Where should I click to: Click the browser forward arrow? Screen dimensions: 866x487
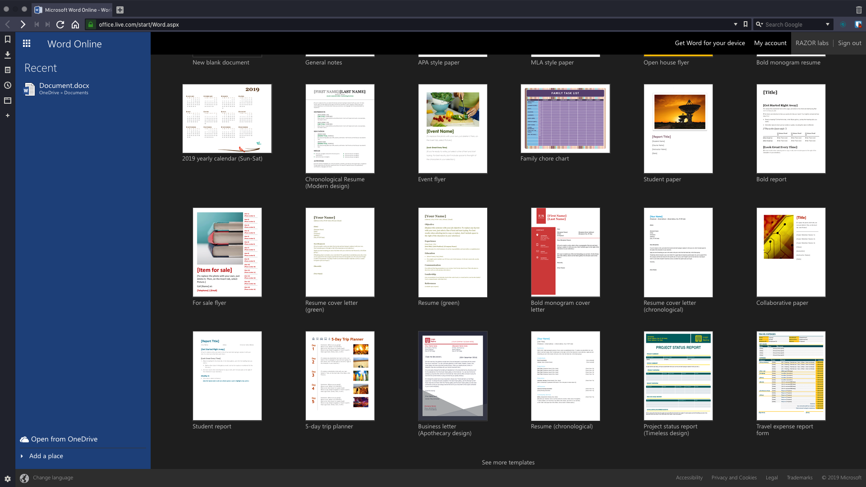23,24
